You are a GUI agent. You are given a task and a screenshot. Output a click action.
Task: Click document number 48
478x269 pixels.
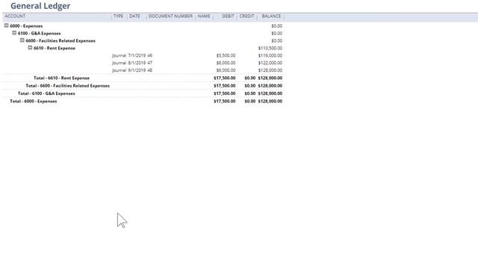149,70
